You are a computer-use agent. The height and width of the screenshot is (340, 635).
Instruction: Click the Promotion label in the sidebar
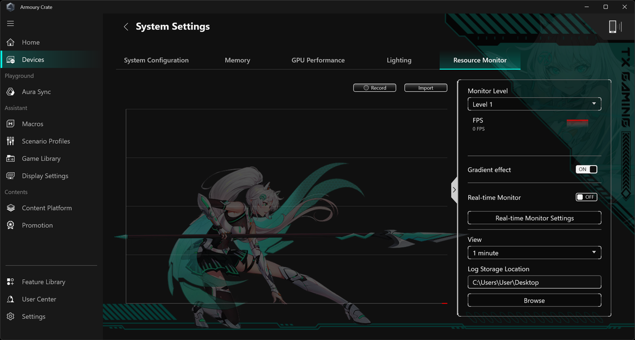pyautogui.click(x=37, y=225)
